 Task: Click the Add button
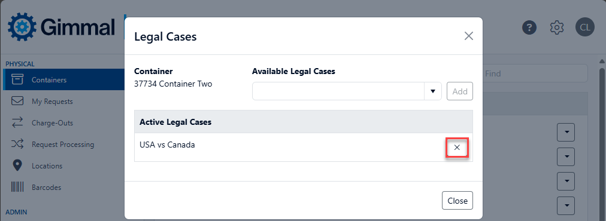pyautogui.click(x=460, y=91)
